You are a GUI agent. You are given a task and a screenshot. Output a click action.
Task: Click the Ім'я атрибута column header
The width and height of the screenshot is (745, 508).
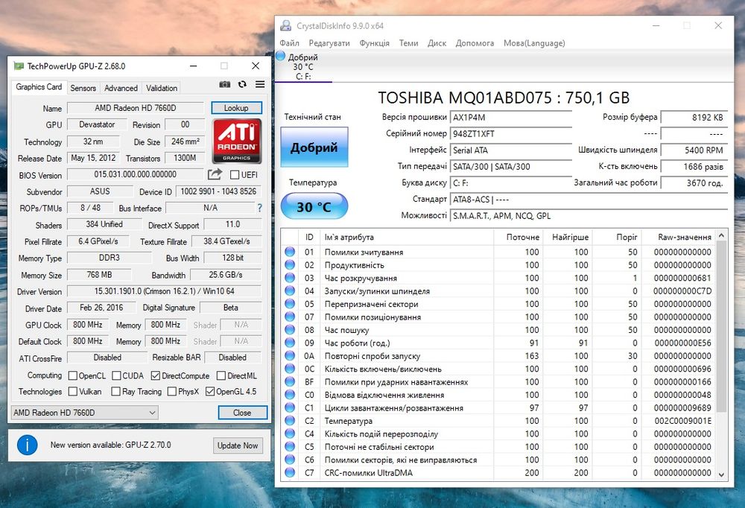(408, 237)
